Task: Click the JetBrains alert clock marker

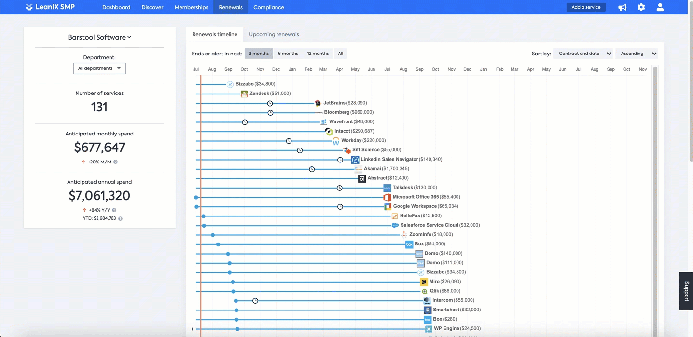Action: tap(270, 104)
